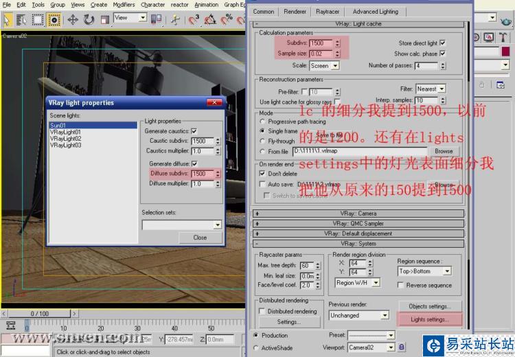Image resolution: width=515 pixels, height=357 pixels.
Task: Open the Motion panel wheel icon
Action: 476,38
